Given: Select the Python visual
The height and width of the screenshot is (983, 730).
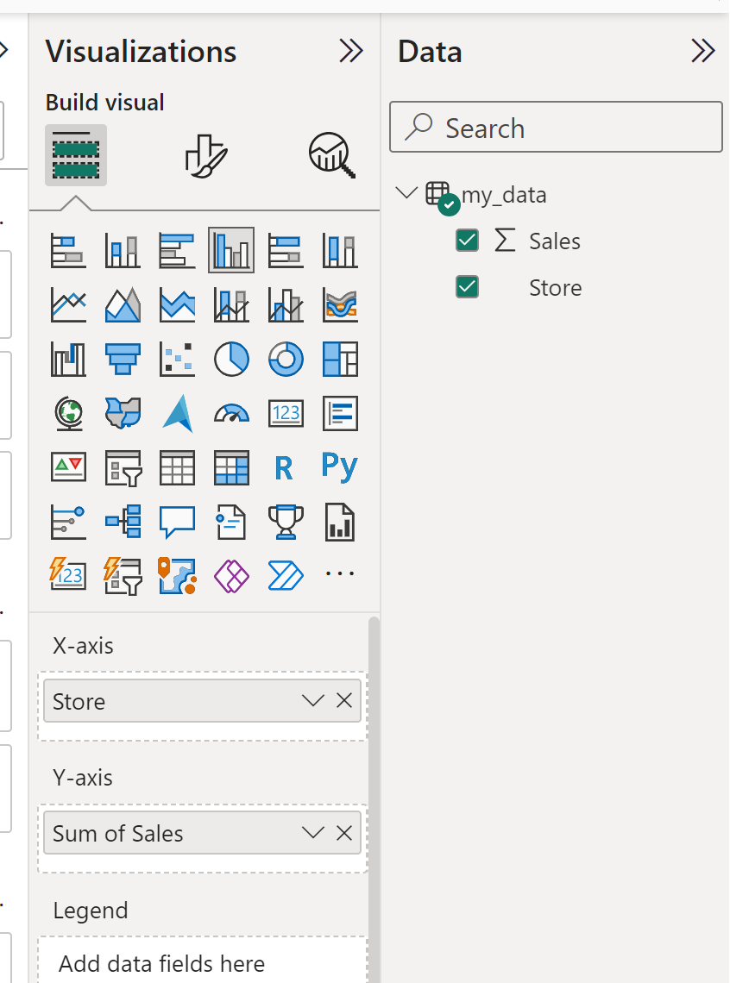Looking at the screenshot, I should 339,466.
